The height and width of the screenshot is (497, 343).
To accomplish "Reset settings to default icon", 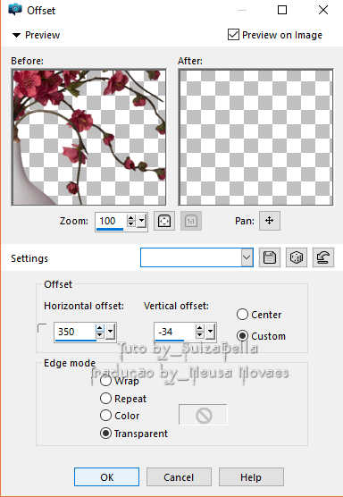I will (323, 257).
